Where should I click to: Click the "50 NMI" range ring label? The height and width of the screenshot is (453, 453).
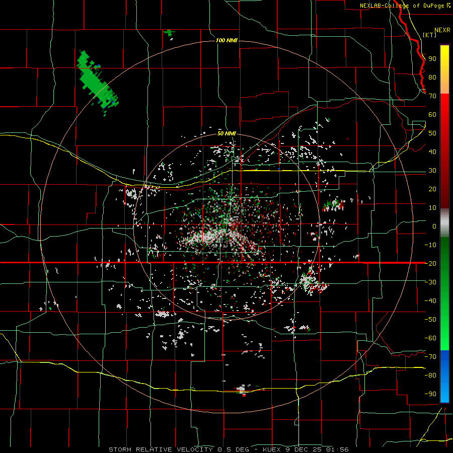(x=226, y=133)
